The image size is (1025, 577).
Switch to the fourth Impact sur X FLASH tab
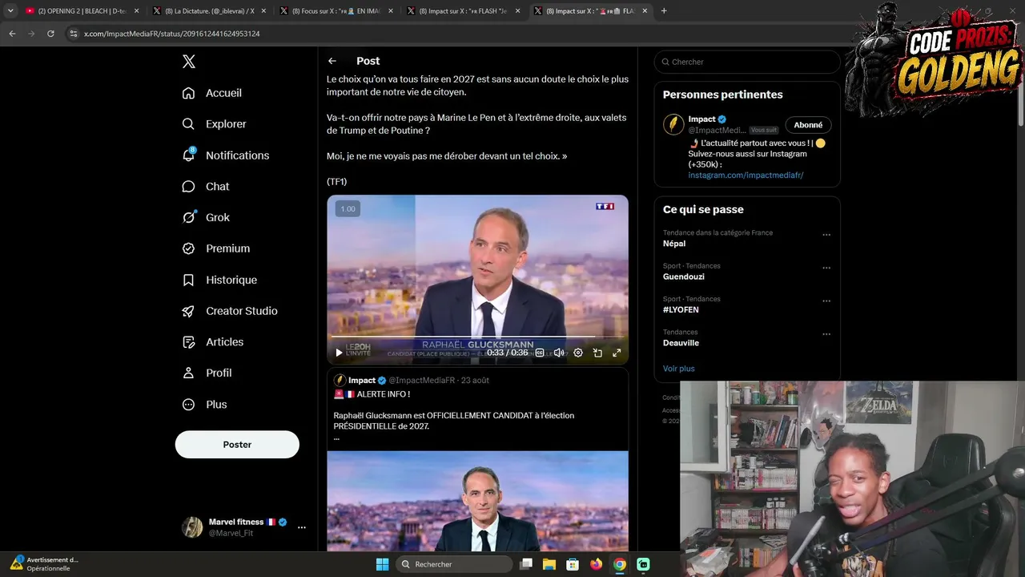(463, 11)
